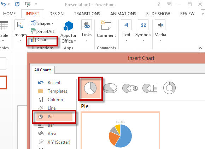
Task: Select the Doughnut chart subtype
Action: (x=169, y=88)
